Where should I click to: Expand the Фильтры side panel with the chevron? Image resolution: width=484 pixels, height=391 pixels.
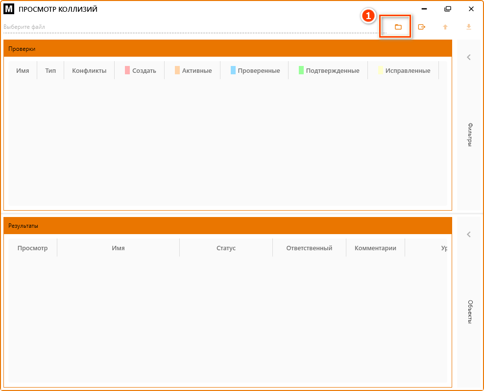pyautogui.click(x=469, y=57)
